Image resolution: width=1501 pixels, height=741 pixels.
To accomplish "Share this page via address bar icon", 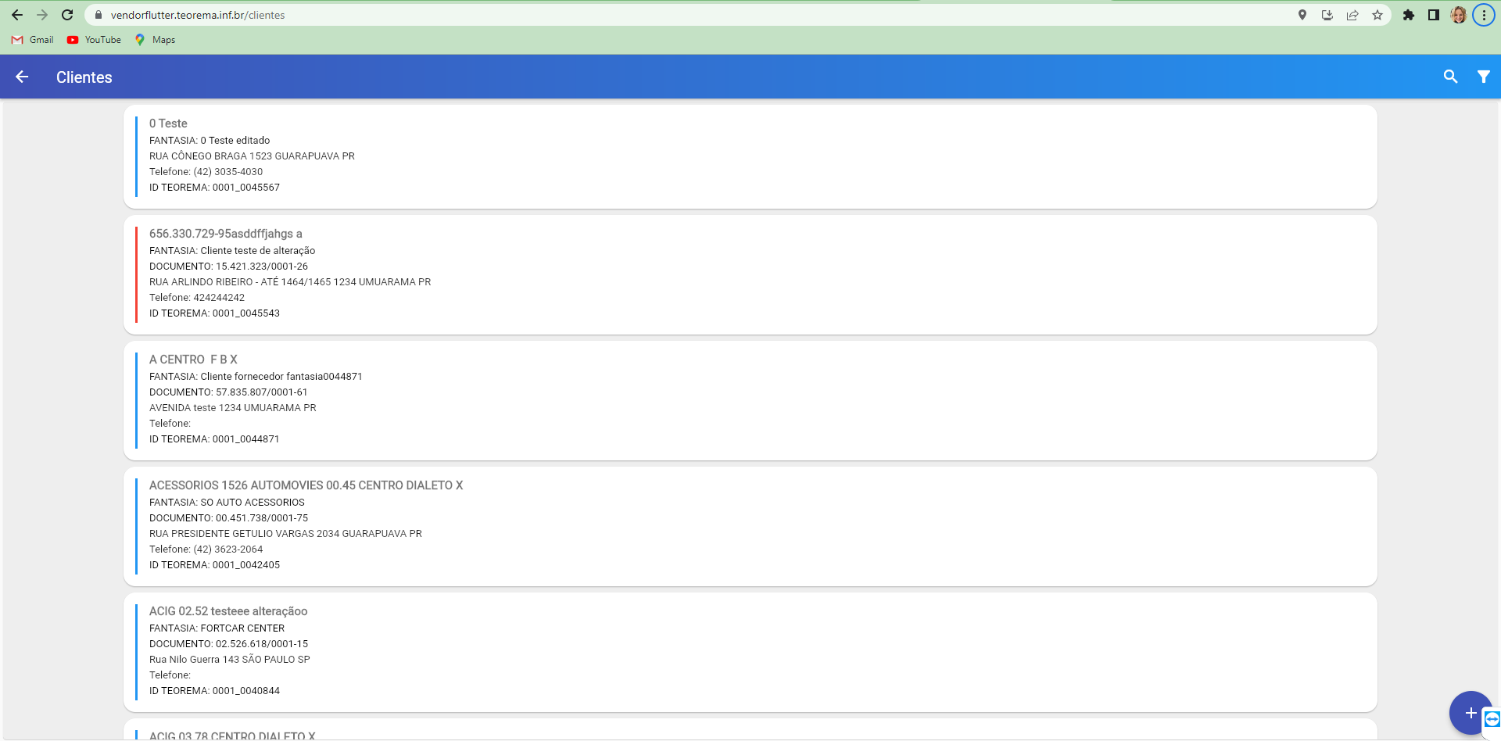I will click(1352, 15).
